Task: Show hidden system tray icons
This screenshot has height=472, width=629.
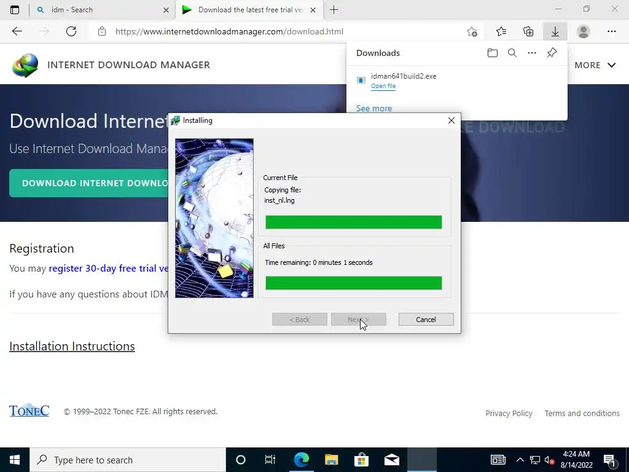Action: coord(520,460)
